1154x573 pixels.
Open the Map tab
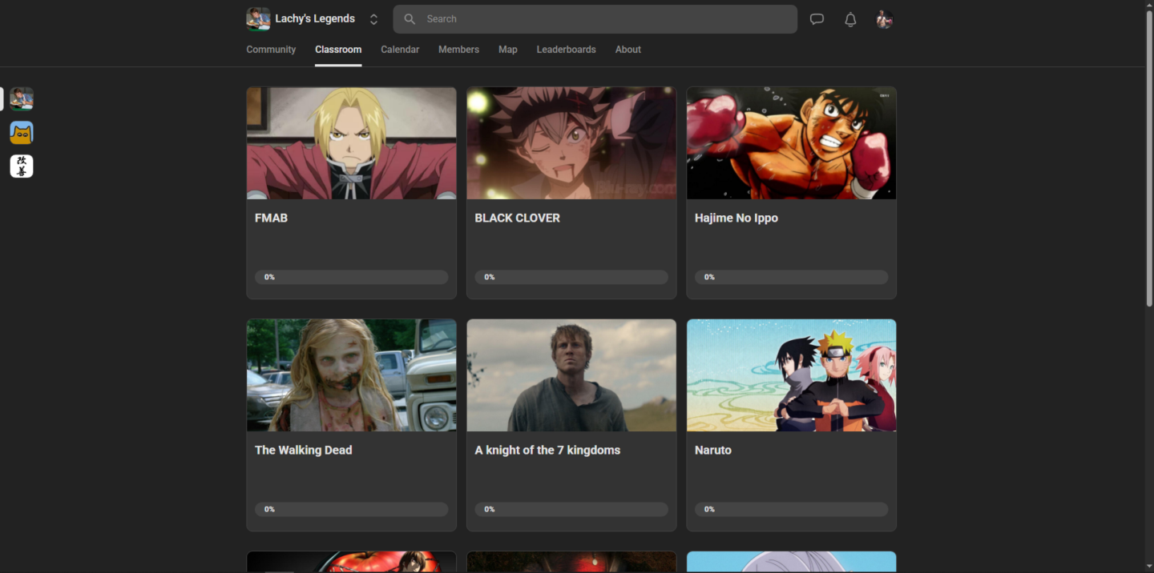[508, 50]
